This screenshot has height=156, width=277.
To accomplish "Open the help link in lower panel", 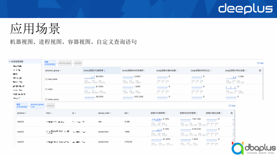I will (x=232, y=106).
